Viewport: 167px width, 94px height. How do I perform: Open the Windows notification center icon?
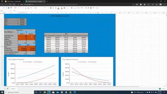tap(164, 92)
